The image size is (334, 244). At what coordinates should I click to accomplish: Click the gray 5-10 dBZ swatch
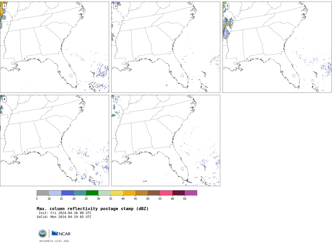43,193
